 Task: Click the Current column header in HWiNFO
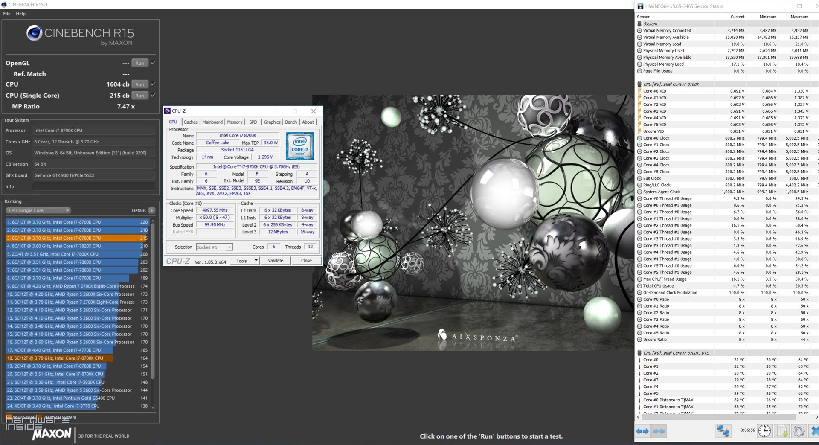pyautogui.click(x=737, y=17)
